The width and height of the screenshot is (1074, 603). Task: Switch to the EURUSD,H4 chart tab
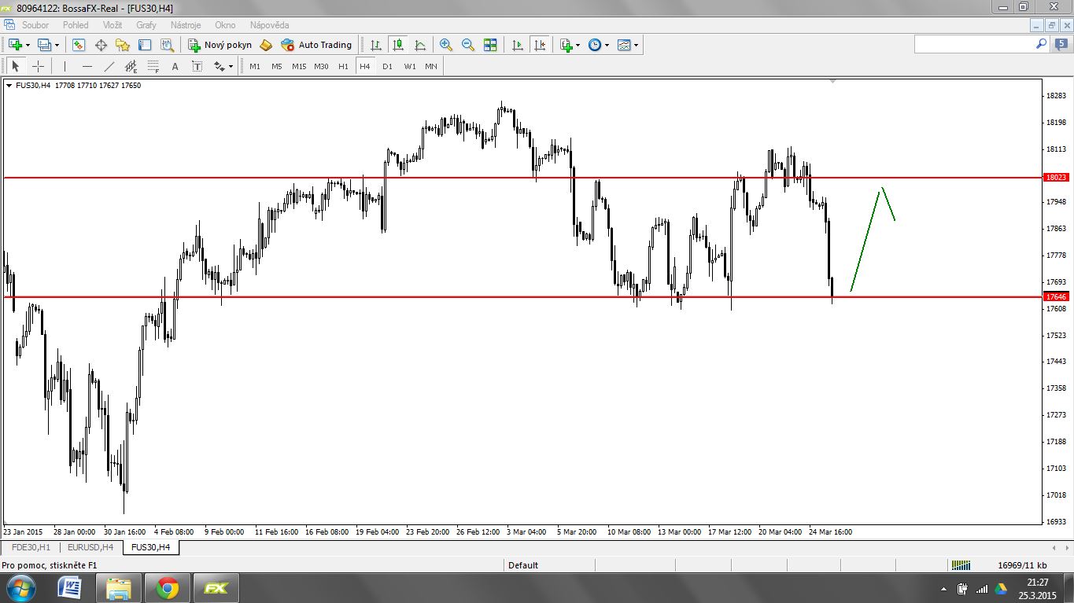pos(90,546)
